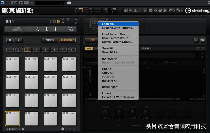The width and height of the screenshot is (210, 133).
Task: Click the lock icon below pads
Action: 23,129
